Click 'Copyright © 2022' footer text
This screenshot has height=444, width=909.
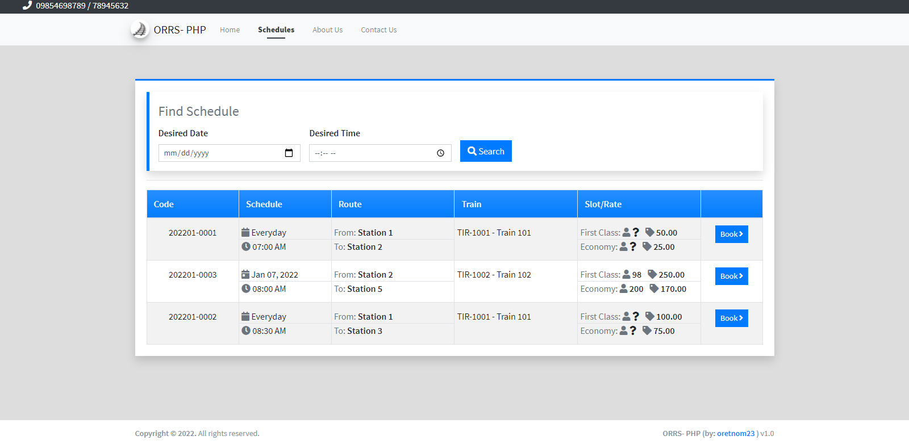pyautogui.click(x=165, y=433)
